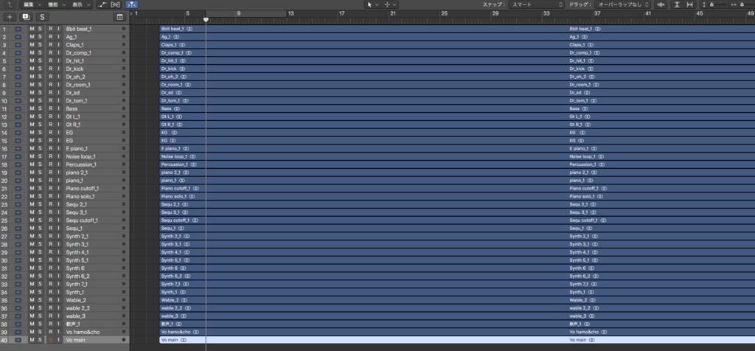Click the audio track icon of Sequ_1
The width and height of the screenshot is (755, 351).
tap(18, 228)
